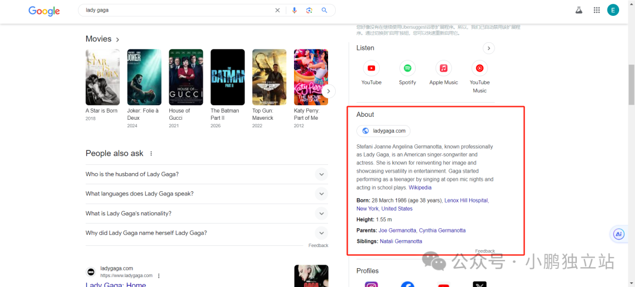The height and width of the screenshot is (287, 635).
Task: Open Katy Perry: Part of Me poster
Action: coord(311,77)
